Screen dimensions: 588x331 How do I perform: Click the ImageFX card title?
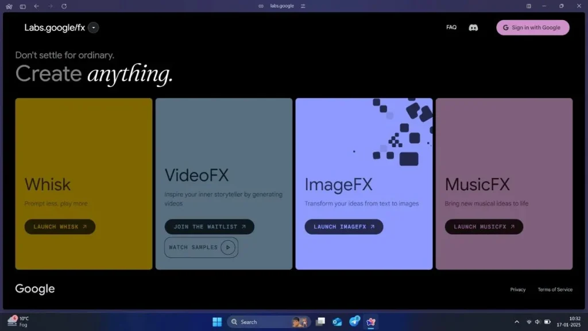pyautogui.click(x=338, y=184)
